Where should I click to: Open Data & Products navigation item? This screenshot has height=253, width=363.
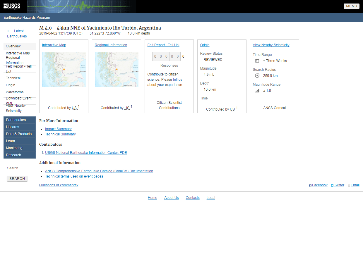pos(19,134)
